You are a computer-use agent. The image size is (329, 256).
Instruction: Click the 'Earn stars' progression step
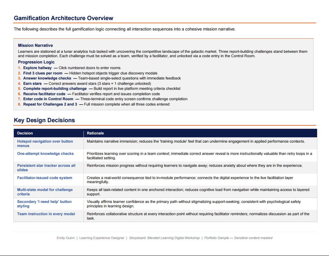click(33, 83)
